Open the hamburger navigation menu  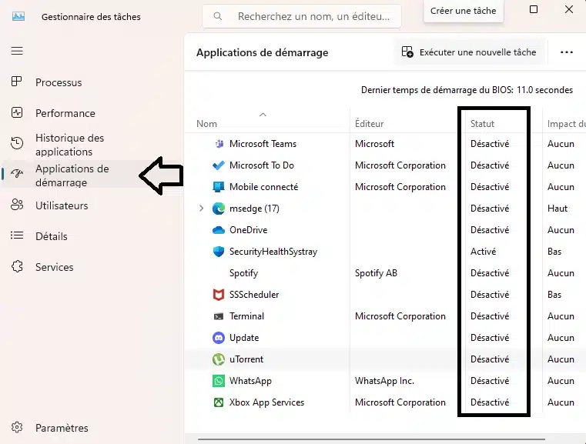click(17, 51)
